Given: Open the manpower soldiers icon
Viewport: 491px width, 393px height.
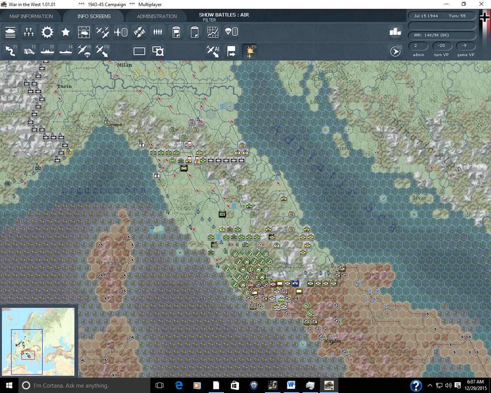Looking at the screenshot, I should coord(158,32).
